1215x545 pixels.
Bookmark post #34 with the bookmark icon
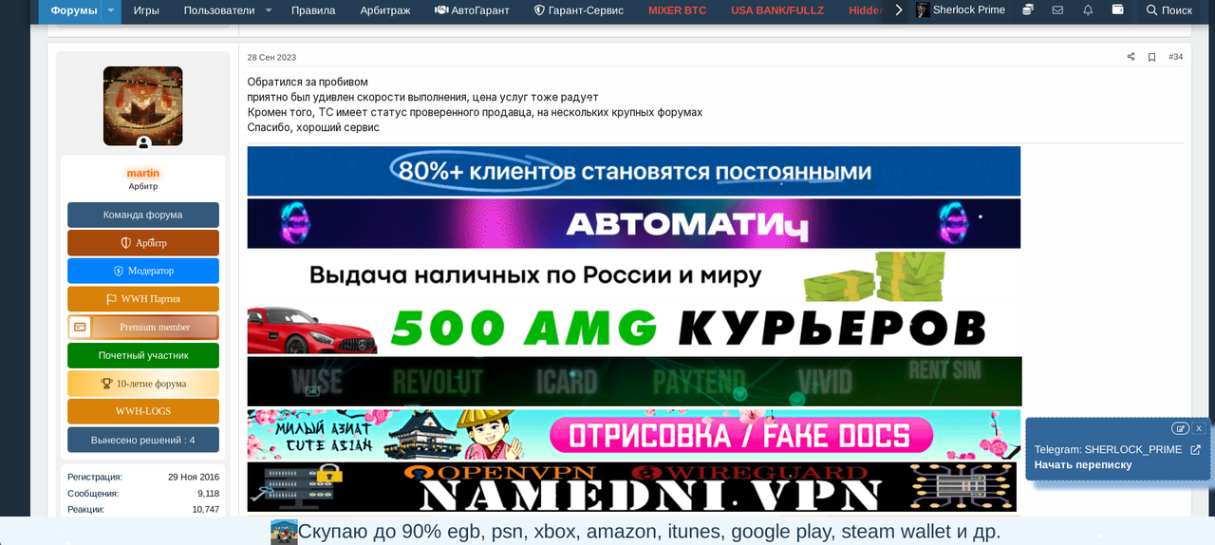click(x=1151, y=57)
